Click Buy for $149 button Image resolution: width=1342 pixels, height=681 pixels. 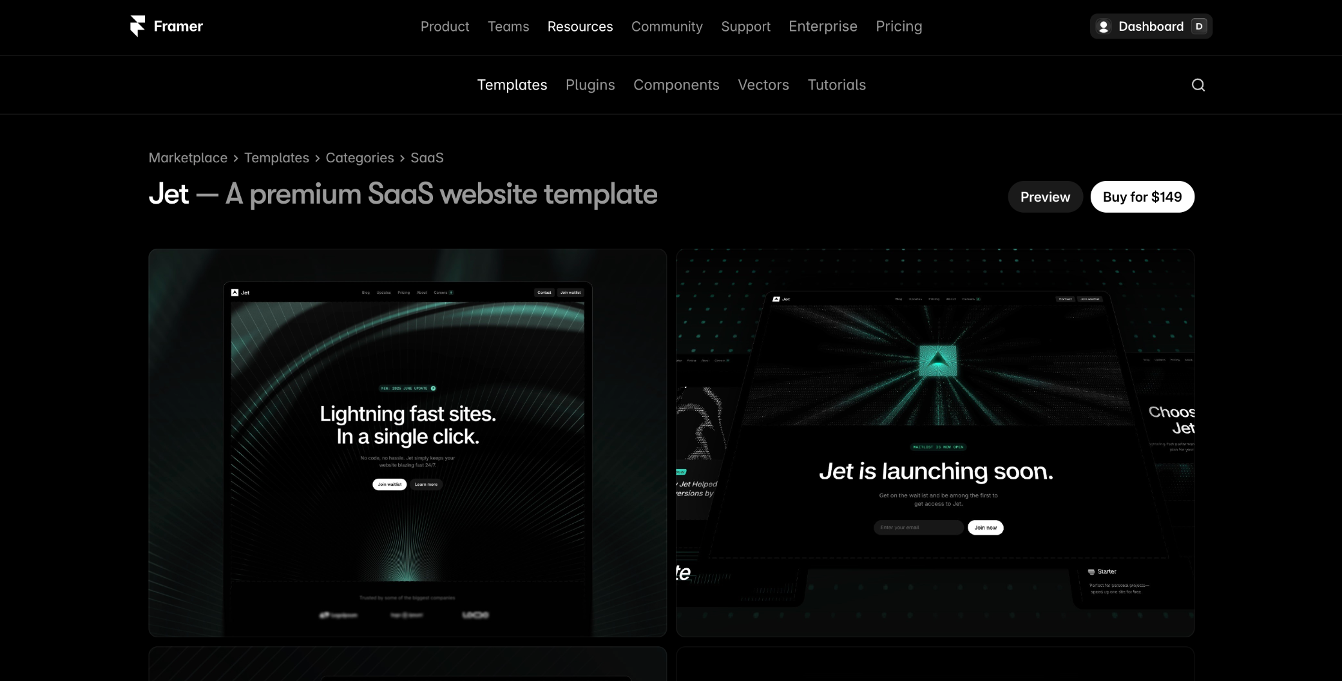point(1142,197)
